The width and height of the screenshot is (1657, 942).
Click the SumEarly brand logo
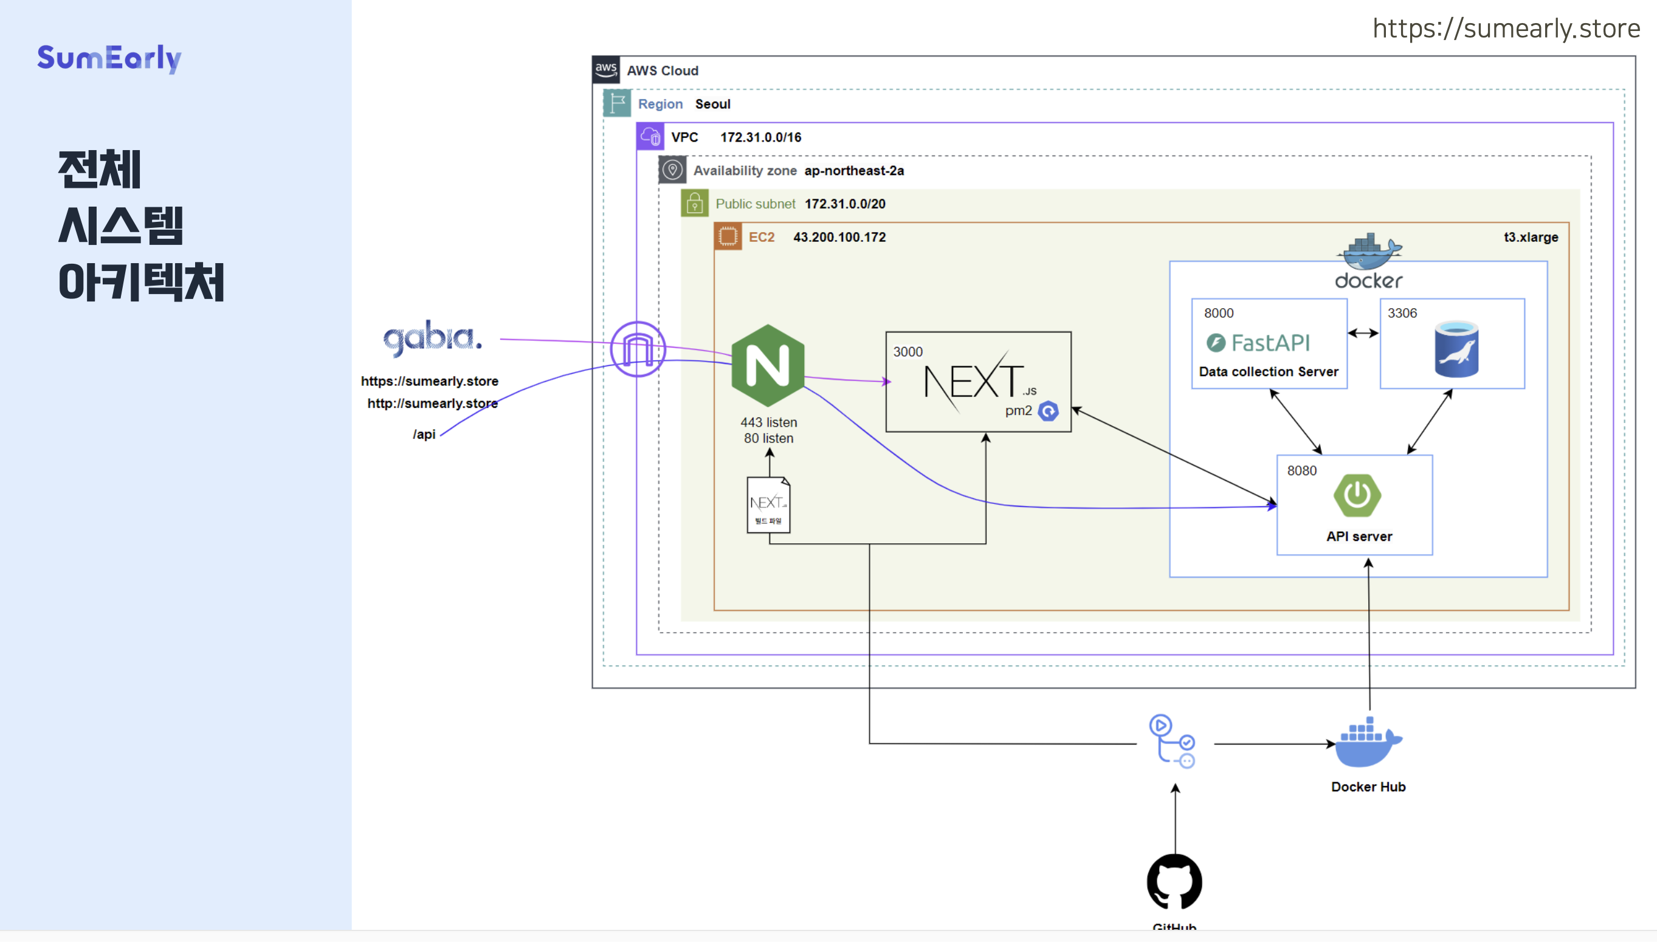click(x=109, y=58)
